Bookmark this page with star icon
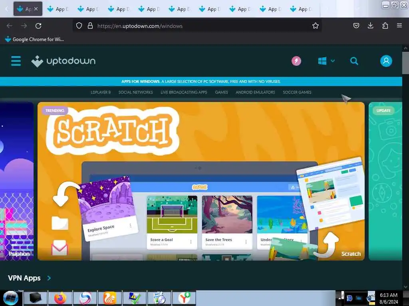This screenshot has height=306, width=409. coord(316,26)
